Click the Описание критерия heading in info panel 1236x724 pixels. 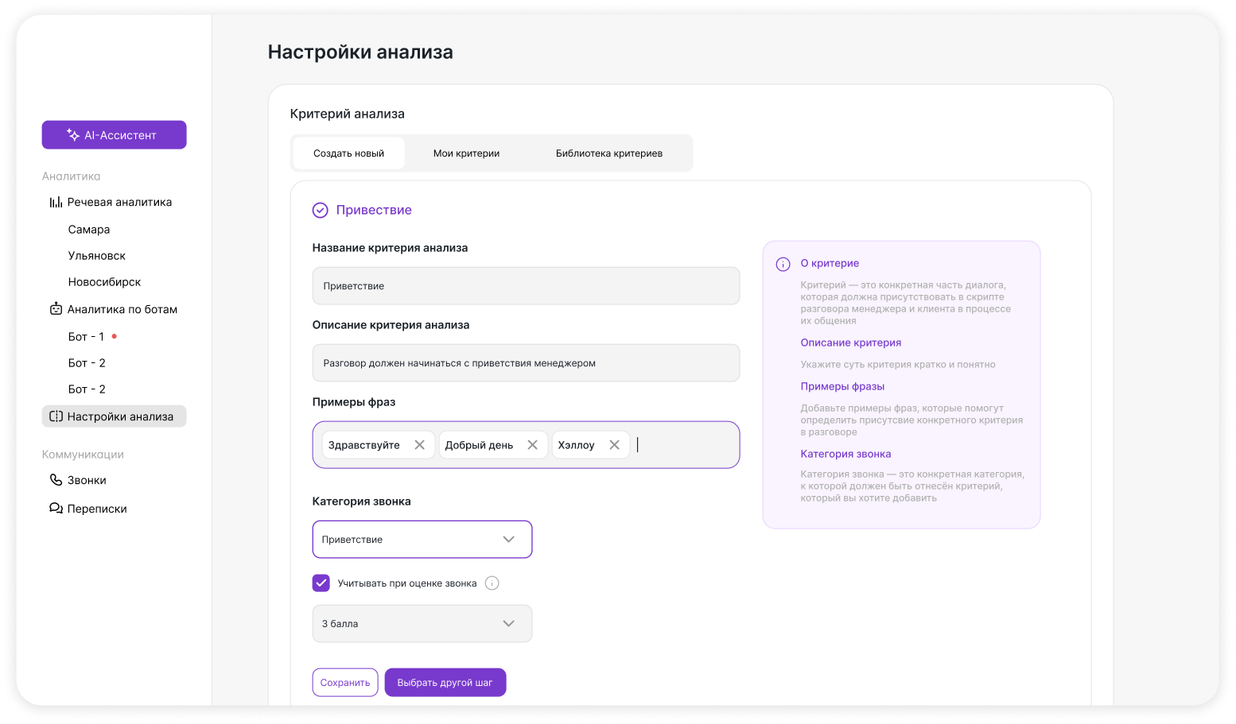851,343
